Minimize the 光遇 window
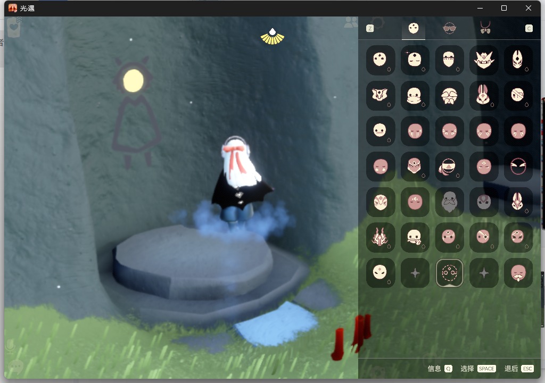Image resolution: width=545 pixels, height=383 pixels. (480, 8)
